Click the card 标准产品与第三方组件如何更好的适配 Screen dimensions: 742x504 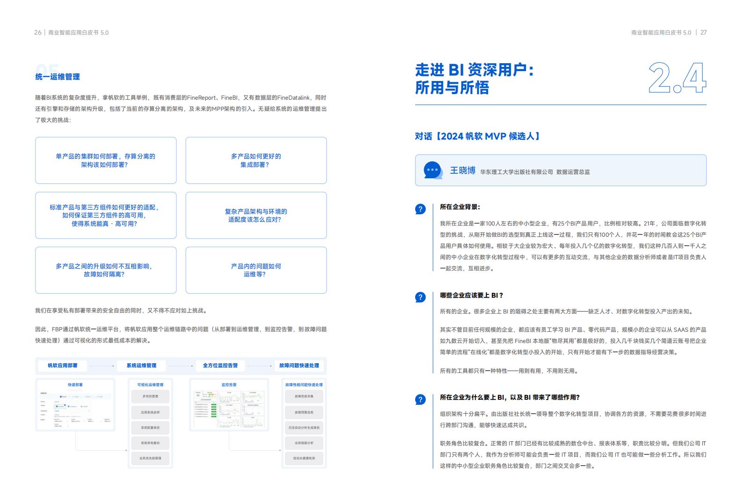coord(106,215)
